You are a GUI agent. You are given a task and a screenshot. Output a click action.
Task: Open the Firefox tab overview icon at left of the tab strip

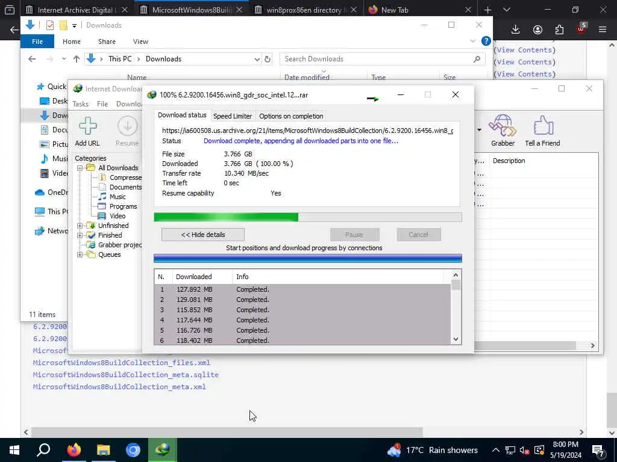10,10
